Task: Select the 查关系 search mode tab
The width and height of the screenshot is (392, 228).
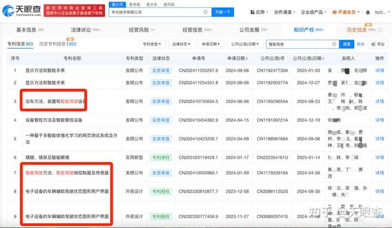Action: pyautogui.click(x=151, y=4)
